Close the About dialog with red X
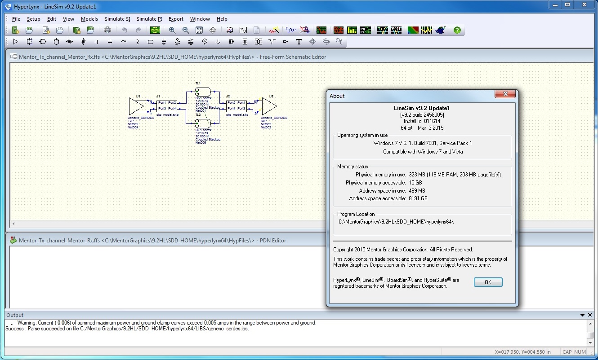 [505, 94]
